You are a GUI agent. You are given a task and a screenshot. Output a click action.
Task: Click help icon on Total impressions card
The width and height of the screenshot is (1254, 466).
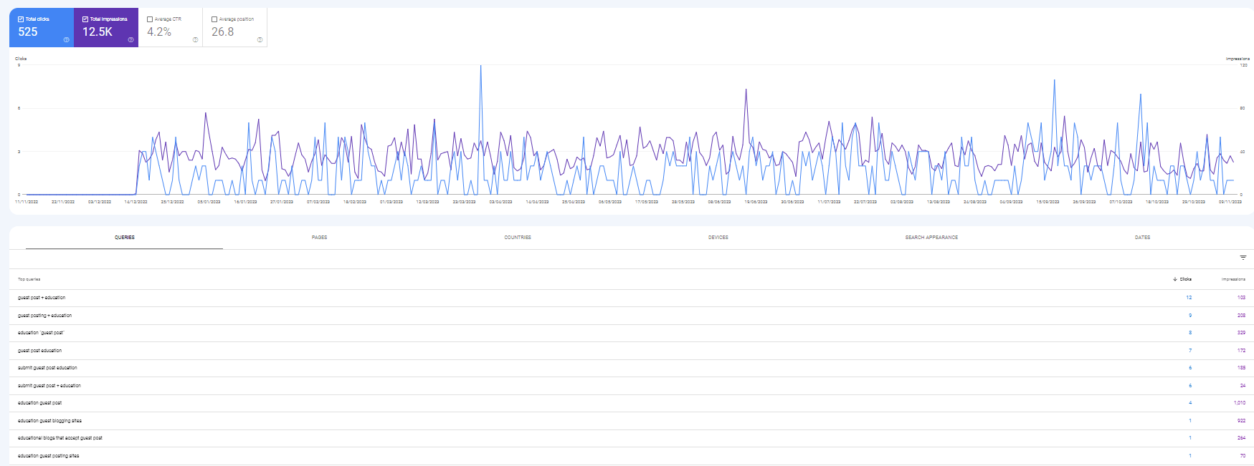click(130, 40)
